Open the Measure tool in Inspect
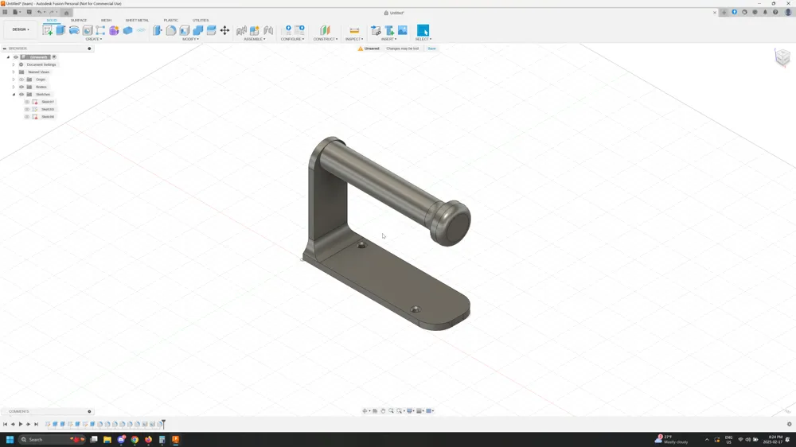 [354, 30]
